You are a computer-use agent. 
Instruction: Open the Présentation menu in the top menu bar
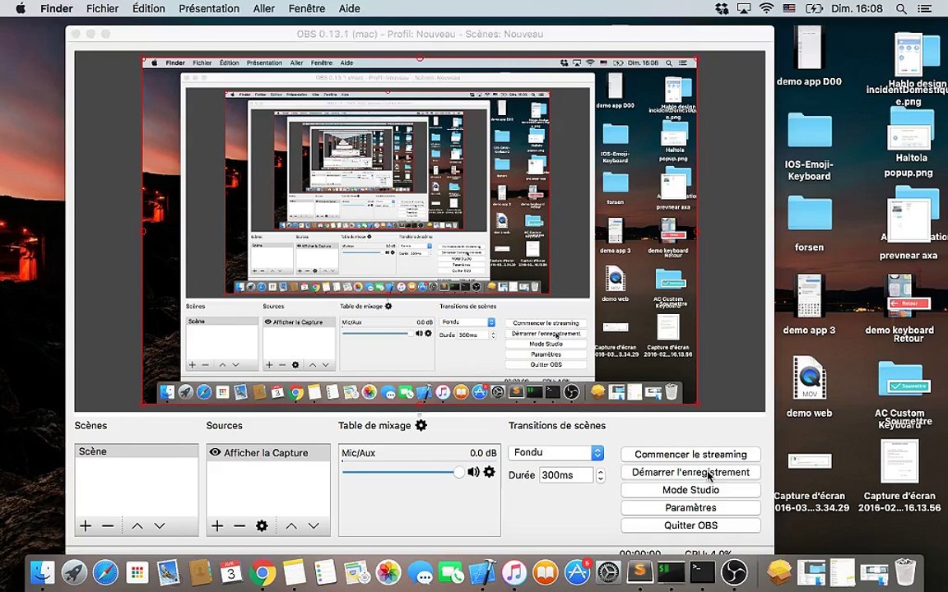tap(209, 8)
